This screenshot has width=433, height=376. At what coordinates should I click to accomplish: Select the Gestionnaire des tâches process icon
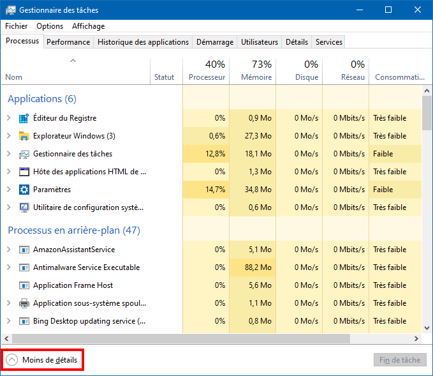[24, 154]
